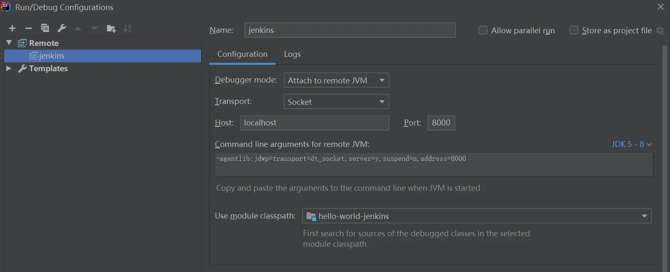670x272 pixels.
Task: Click the JDK 5 - 8 version link
Action: coord(631,144)
